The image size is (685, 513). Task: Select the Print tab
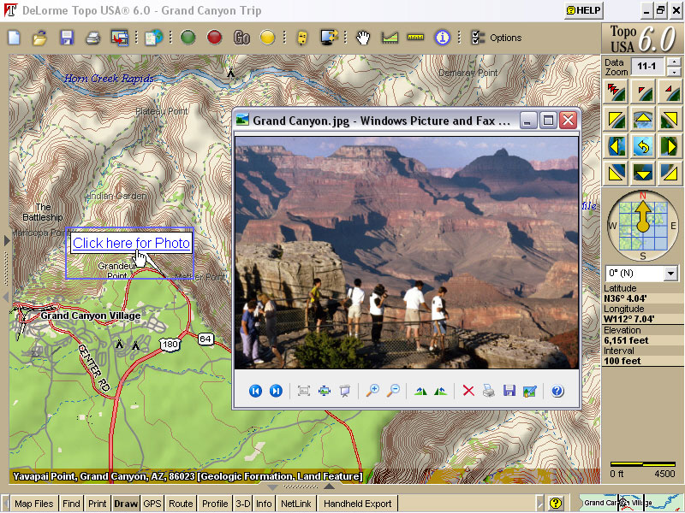(98, 504)
